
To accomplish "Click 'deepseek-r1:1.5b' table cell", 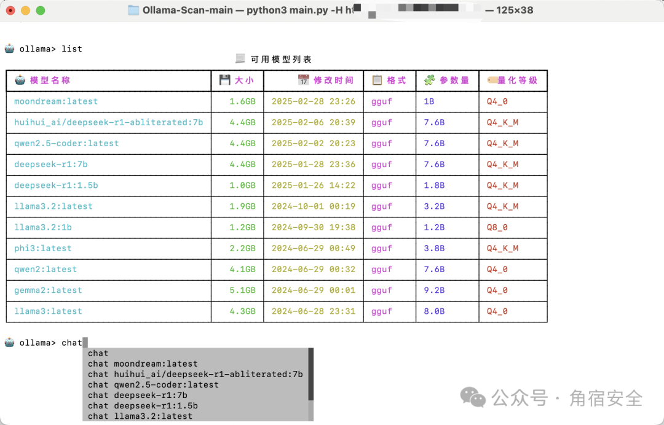I will (56, 185).
